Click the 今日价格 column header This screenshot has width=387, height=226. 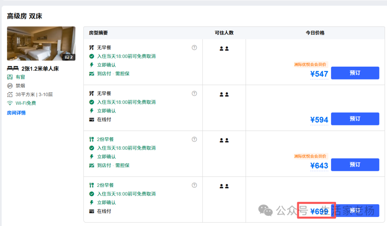coord(315,33)
